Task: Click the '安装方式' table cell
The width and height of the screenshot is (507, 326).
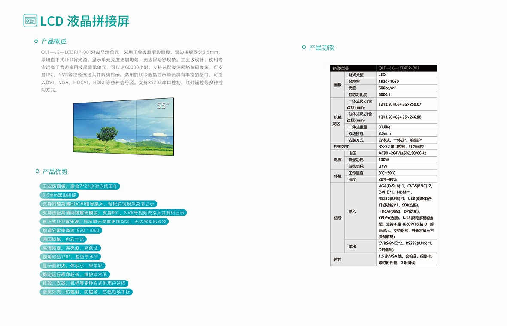Action: click(x=361, y=140)
